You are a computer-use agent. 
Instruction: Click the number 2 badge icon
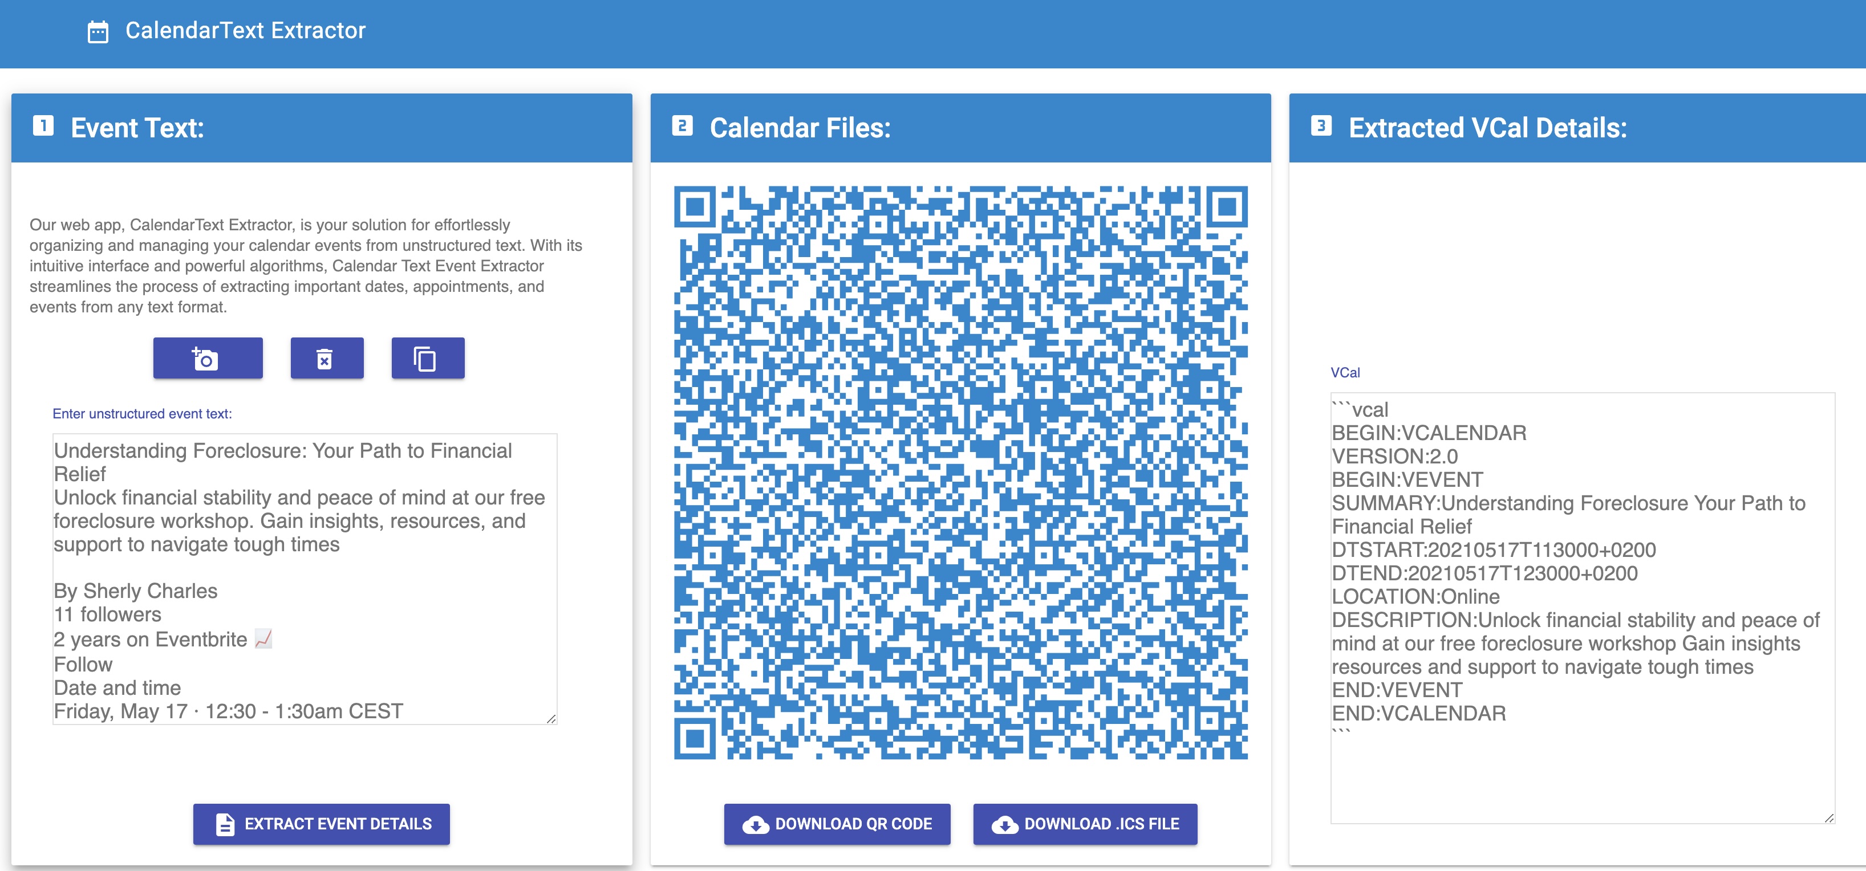click(683, 127)
